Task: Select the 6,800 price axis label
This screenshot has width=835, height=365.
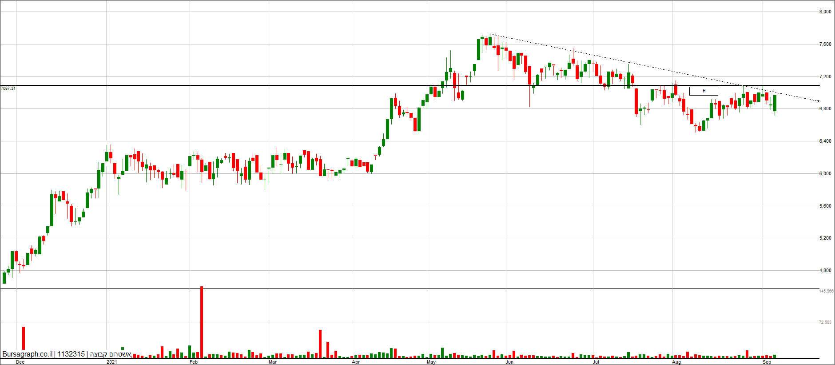Action: coord(825,109)
